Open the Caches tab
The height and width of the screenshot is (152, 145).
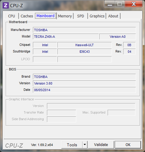[x=27, y=16]
